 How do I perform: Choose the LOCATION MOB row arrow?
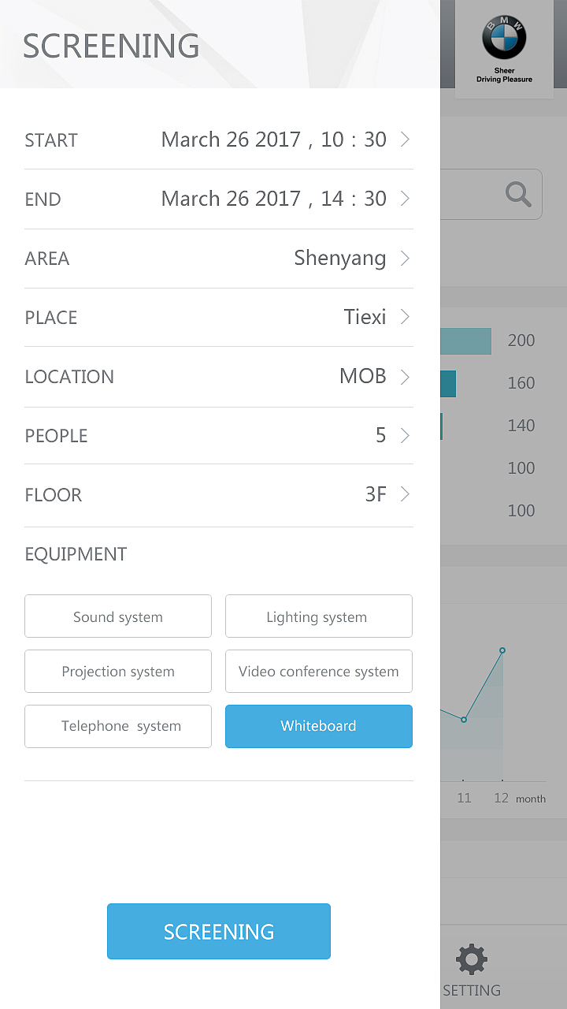click(405, 377)
